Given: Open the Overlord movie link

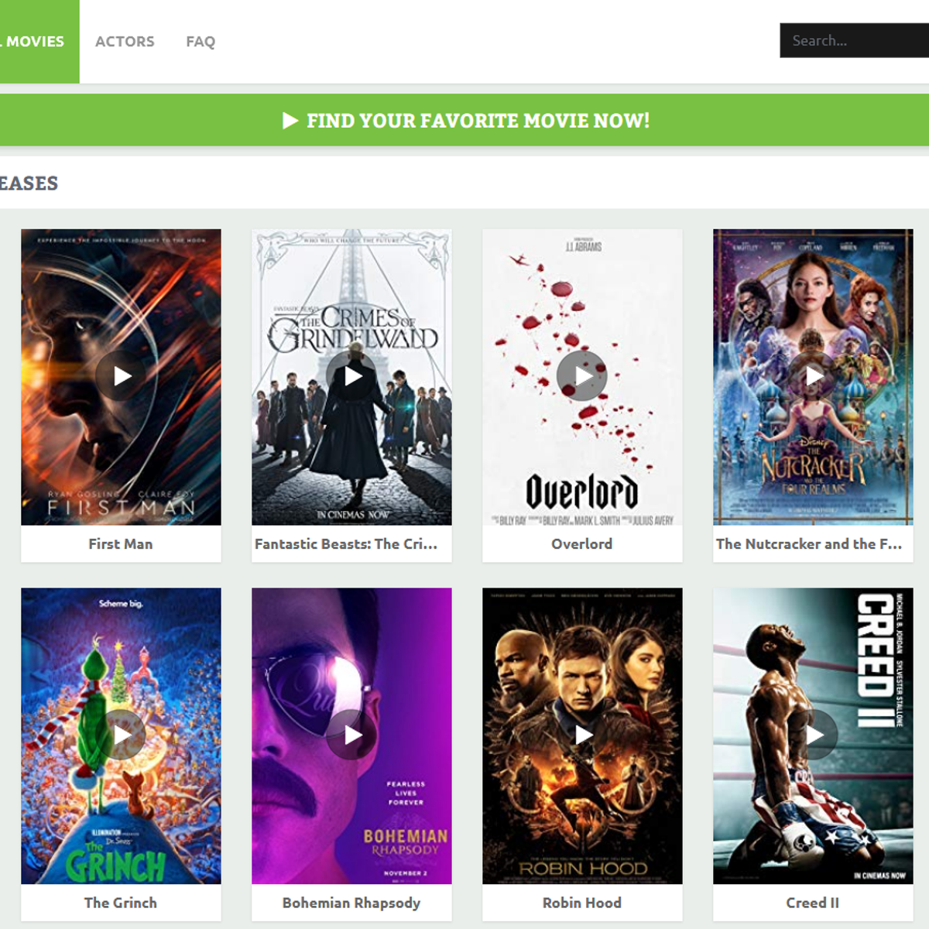Looking at the screenshot, I should click(583, 543).
